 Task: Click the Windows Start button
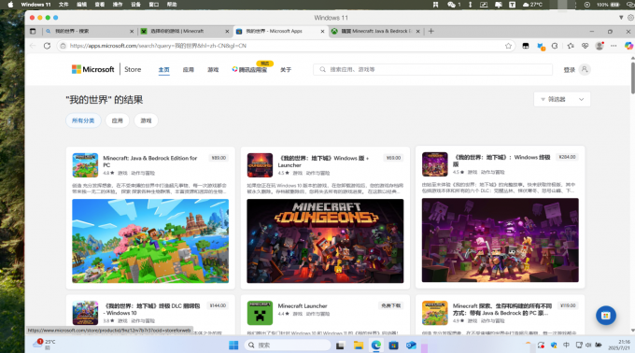(233, 346)
